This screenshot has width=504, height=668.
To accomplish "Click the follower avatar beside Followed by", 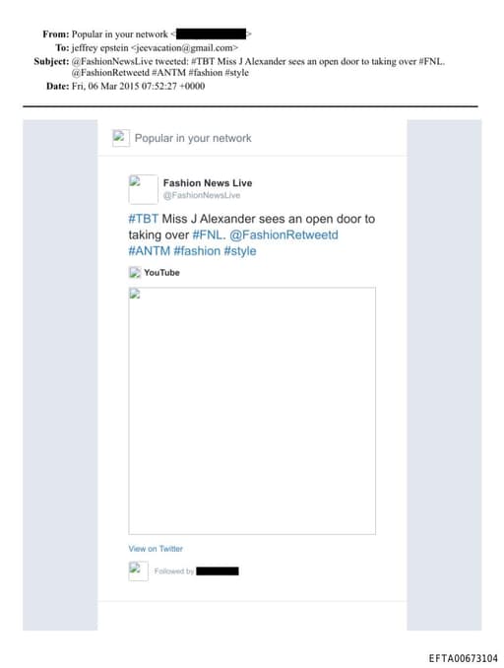I will (139, 570).
